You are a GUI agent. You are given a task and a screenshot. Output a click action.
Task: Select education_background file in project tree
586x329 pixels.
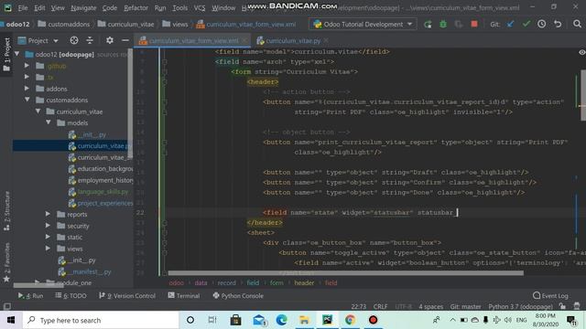(x=101, y=168)
